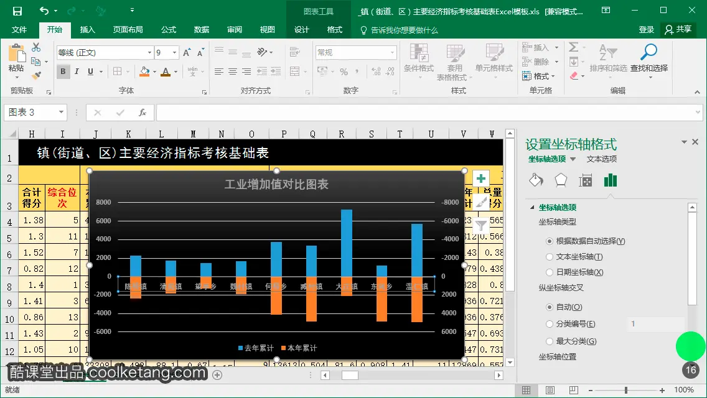Click the vertical scrollbar down arrow of sheet
This screenshot has width=707, height=398.
click(x=510, y=363)
